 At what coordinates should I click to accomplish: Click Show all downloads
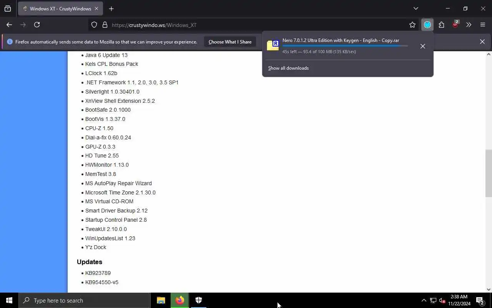288,68
